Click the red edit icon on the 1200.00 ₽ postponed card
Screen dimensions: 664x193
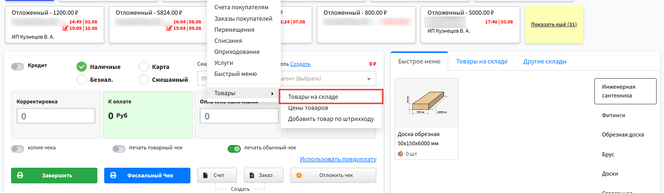65,28
